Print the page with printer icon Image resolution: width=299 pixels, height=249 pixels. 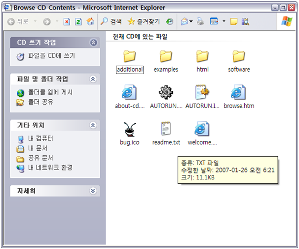click(x=200, y=22)
